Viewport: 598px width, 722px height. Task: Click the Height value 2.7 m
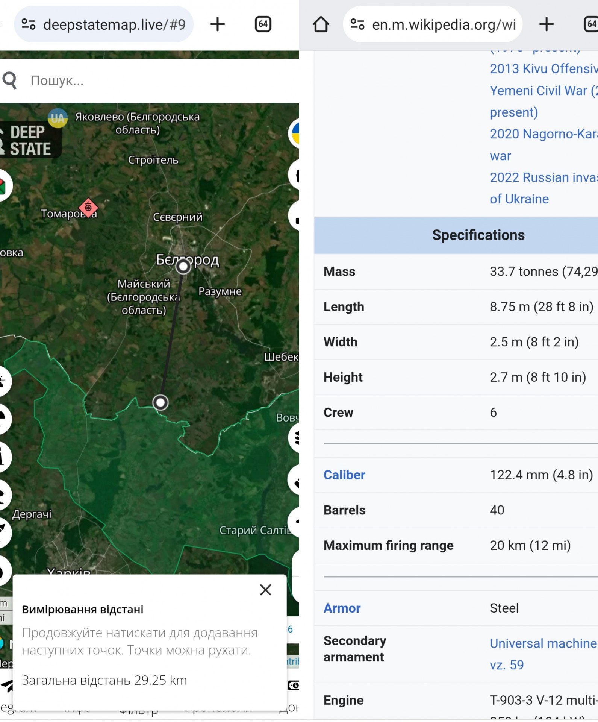tap(538, 377)
